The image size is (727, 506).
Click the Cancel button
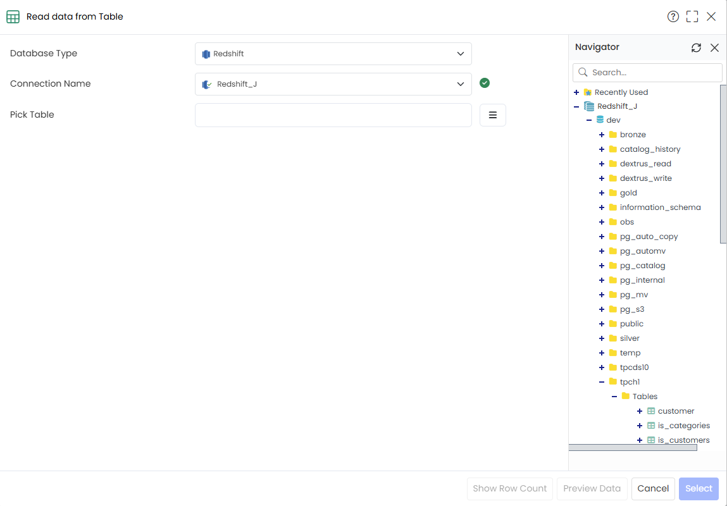click(x=653, y=488)
